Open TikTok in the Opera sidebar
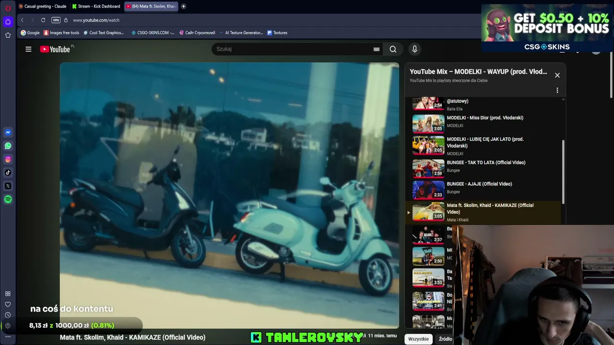 click(x=8, y=172)
